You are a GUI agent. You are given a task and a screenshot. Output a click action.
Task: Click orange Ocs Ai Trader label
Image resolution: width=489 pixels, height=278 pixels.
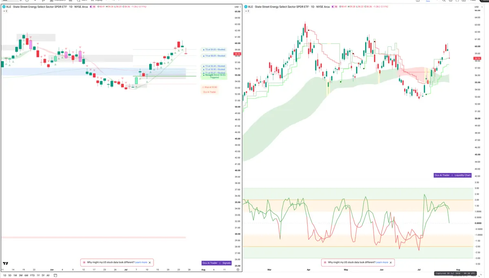click(210, 92)
